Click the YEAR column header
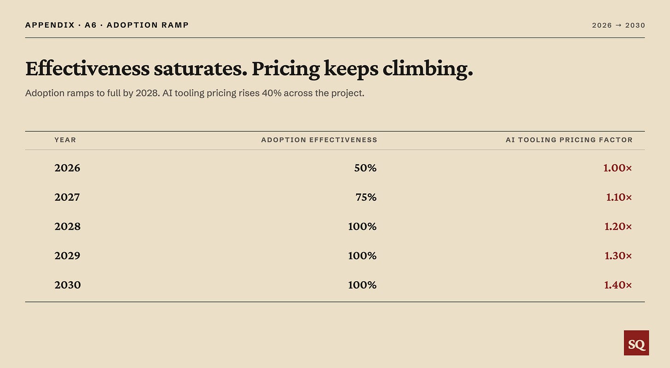Viewport: 670px width, 368px height. click(65, 140)
